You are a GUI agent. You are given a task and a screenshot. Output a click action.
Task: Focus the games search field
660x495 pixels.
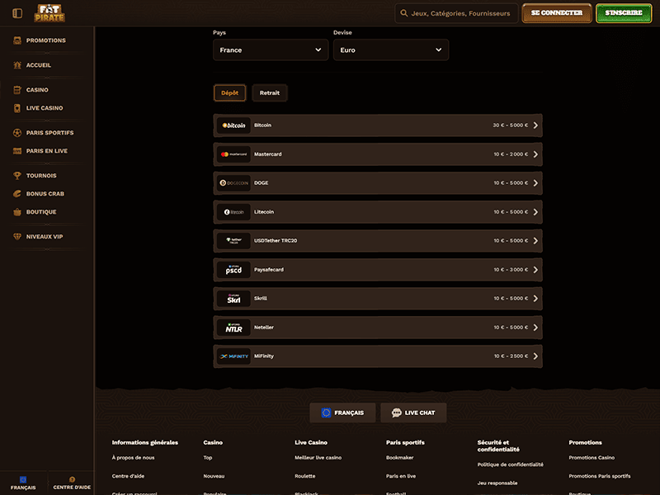(457, 13)
